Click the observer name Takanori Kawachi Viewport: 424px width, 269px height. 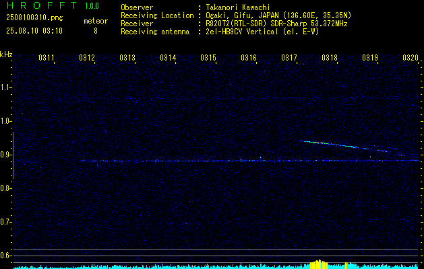[x=238, y=7]
